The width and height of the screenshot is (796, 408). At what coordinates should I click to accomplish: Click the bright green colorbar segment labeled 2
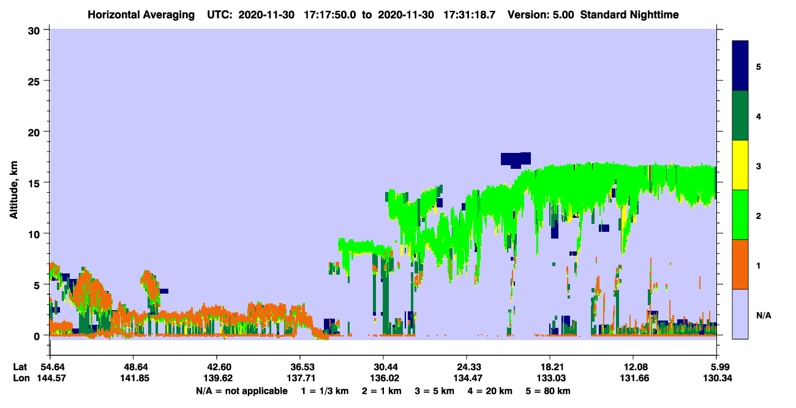coord(740,214)
